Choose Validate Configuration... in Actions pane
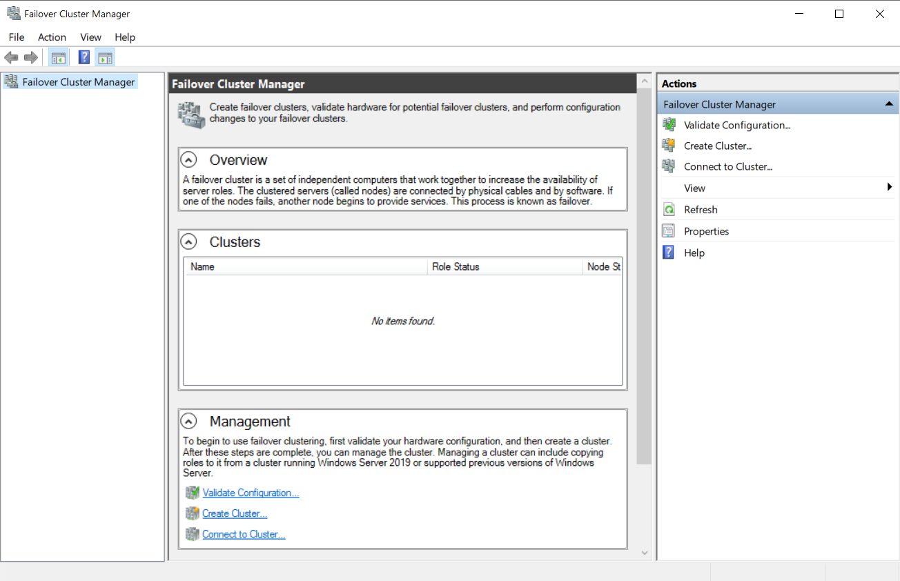 pyautogui.click(x=737, y=125)
